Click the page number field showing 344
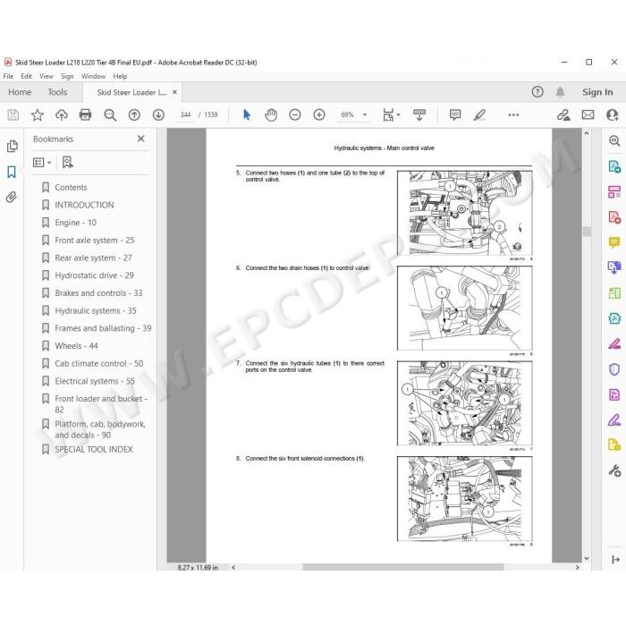The width and height of the screenshot is (626, 626). (186, 115)
